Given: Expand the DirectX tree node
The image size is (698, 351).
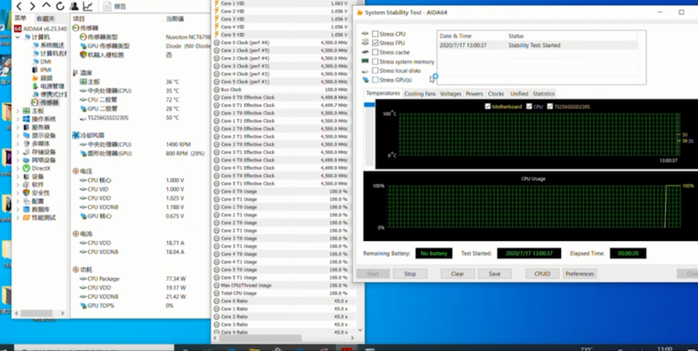Looking at the screenshot, I should coord(18,168).
